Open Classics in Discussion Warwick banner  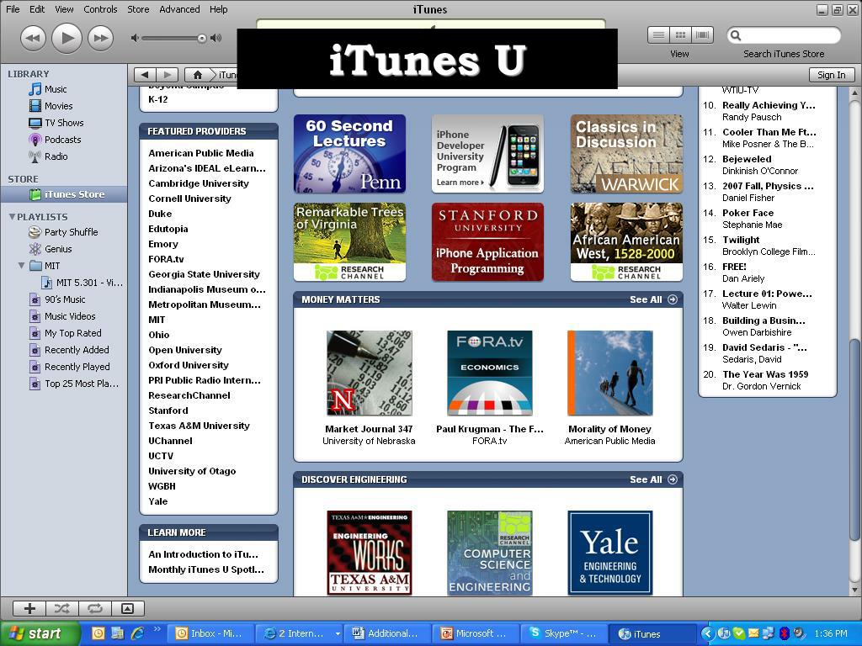(626, 154)
